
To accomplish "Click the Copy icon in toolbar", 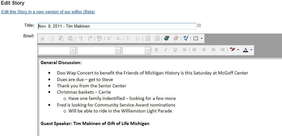I will pos(52,38).
